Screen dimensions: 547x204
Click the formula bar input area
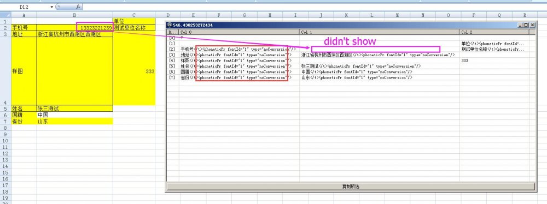click(314, 7)
